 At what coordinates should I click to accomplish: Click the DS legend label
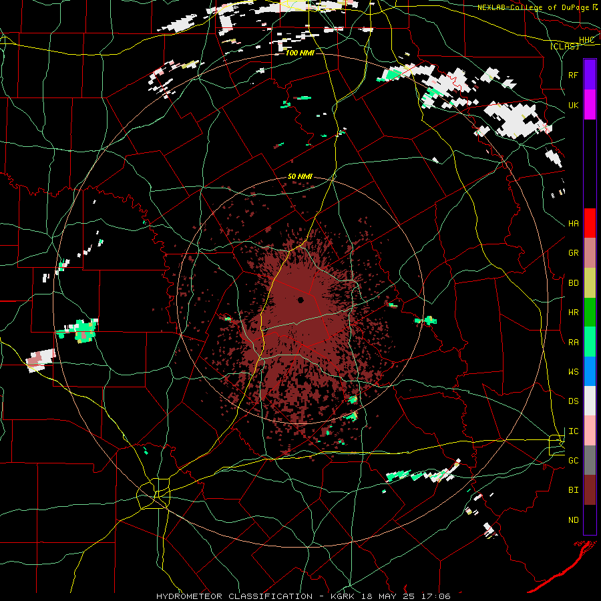coord(574,401)
